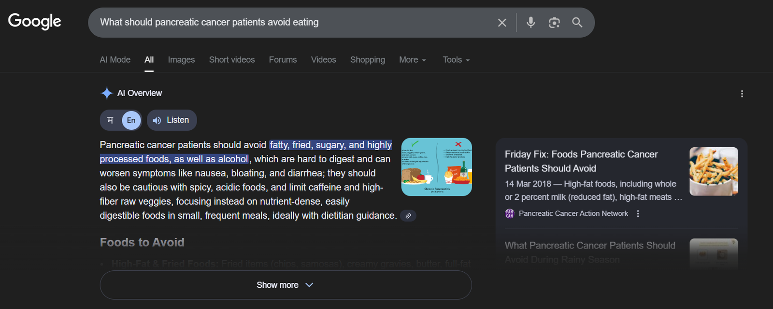Viewport: 773px width, 309px height.
Task: Open Google Lens image search
Action: [x=554, y=22]
